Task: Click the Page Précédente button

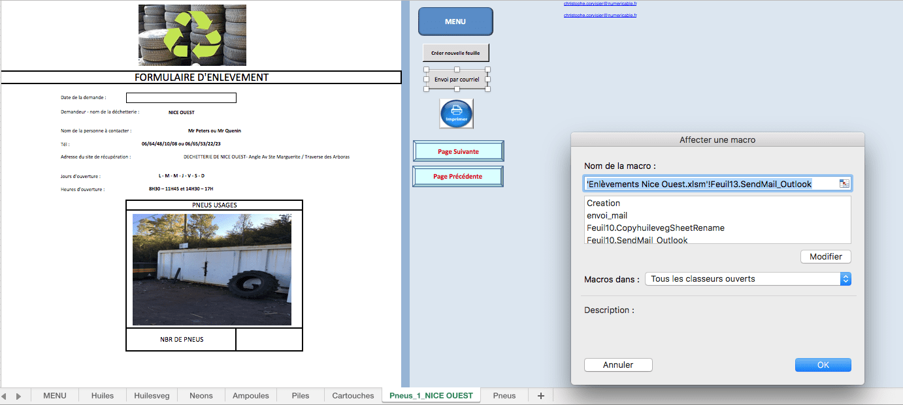Action: point(458,176)
